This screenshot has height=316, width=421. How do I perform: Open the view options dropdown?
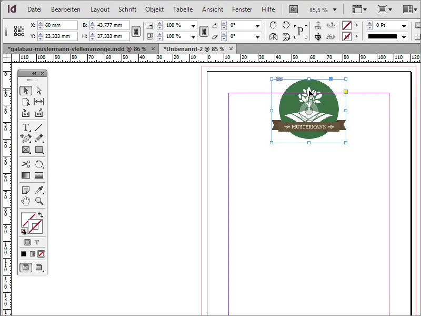pyautogui.click(x=359, y=9)
